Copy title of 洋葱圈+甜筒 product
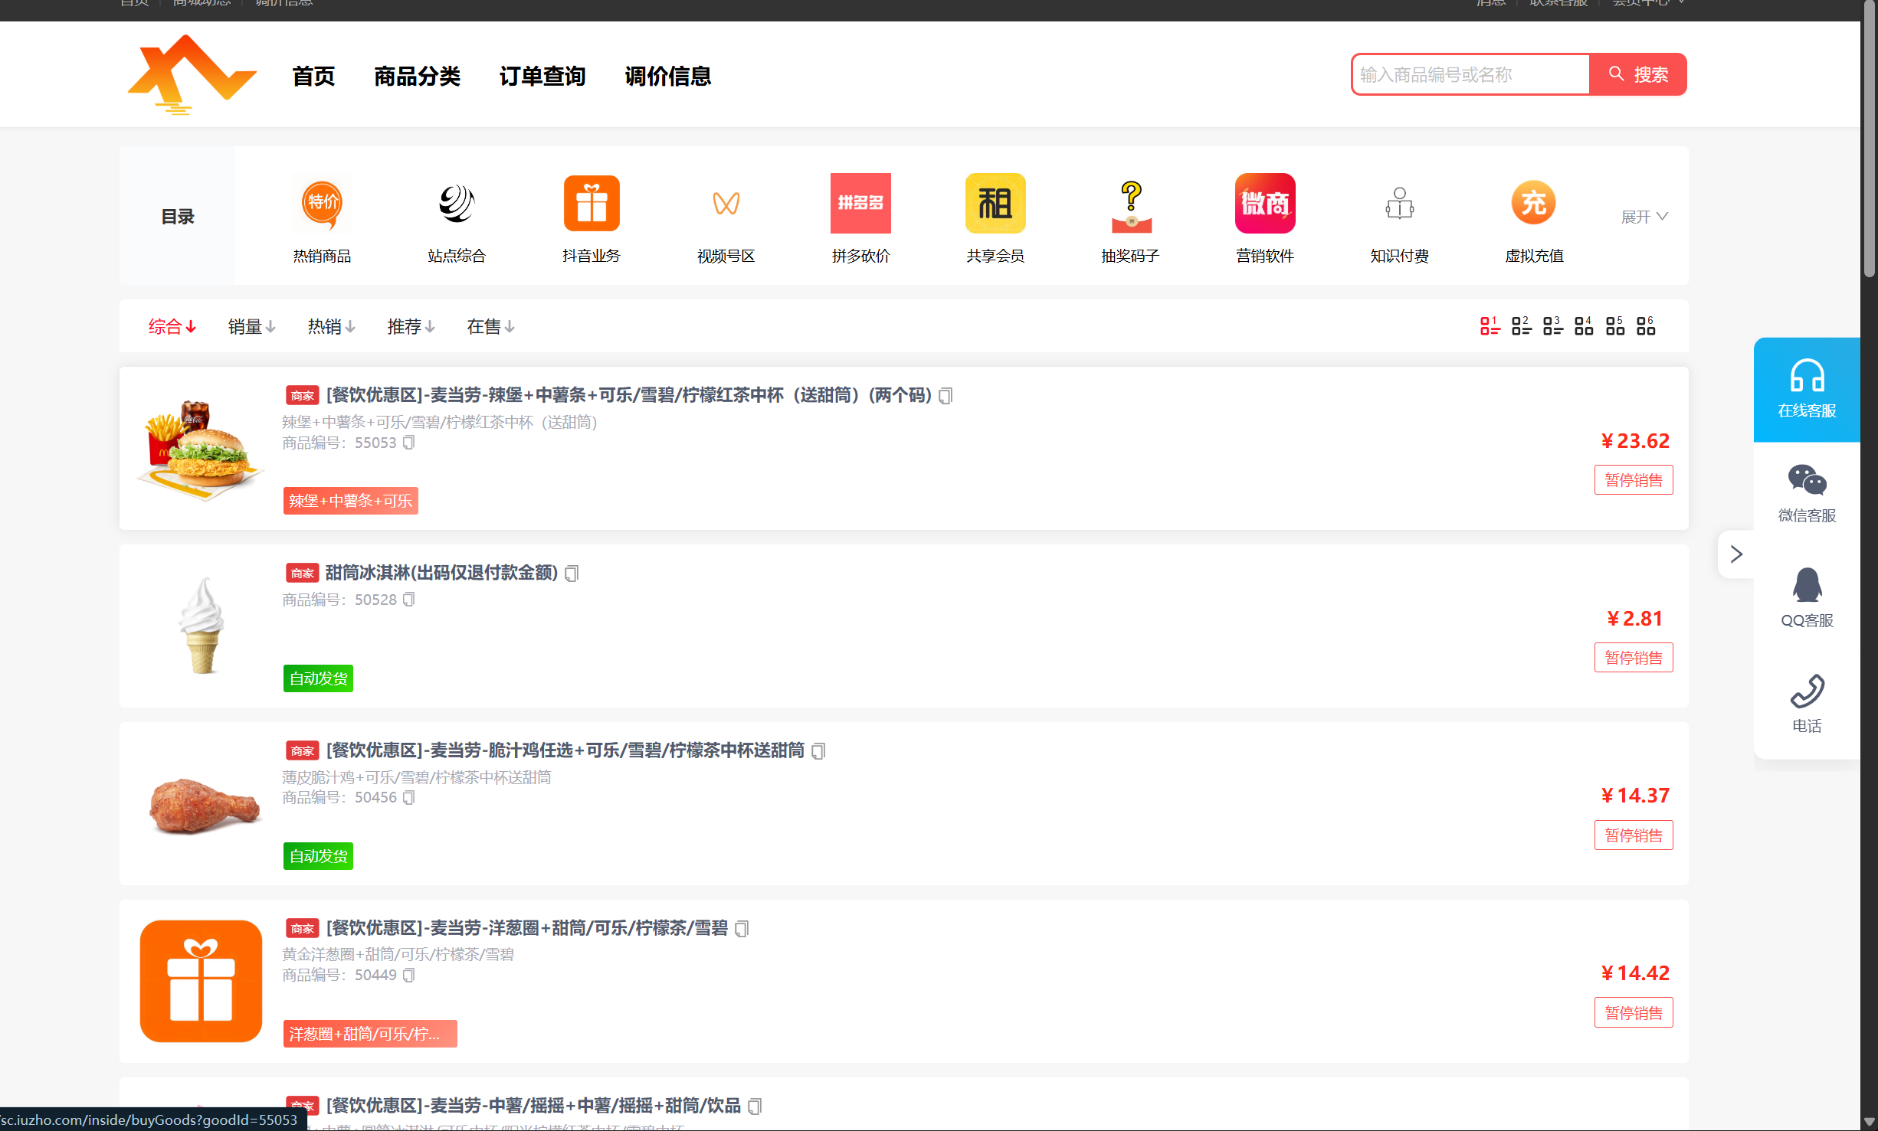 (x=742, y=929)
